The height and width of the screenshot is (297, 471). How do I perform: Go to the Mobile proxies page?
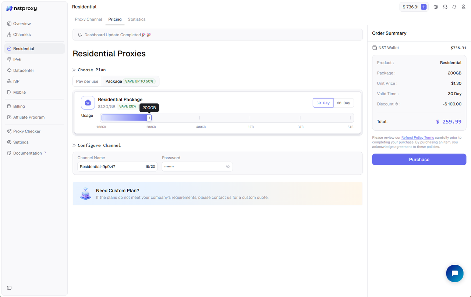coord(20,92)
